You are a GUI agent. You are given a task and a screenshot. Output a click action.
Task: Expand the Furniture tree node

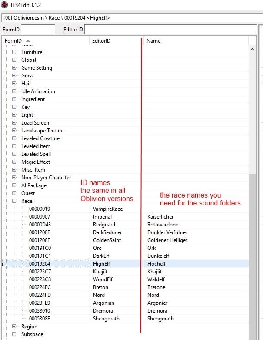14,52
